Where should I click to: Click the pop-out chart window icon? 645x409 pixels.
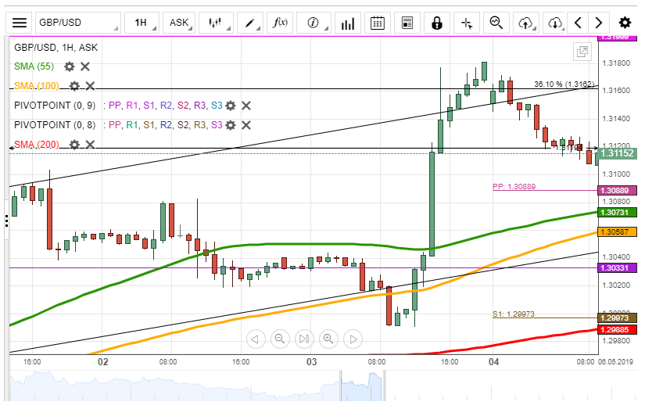pyautogui.click(x=582, y=52)
